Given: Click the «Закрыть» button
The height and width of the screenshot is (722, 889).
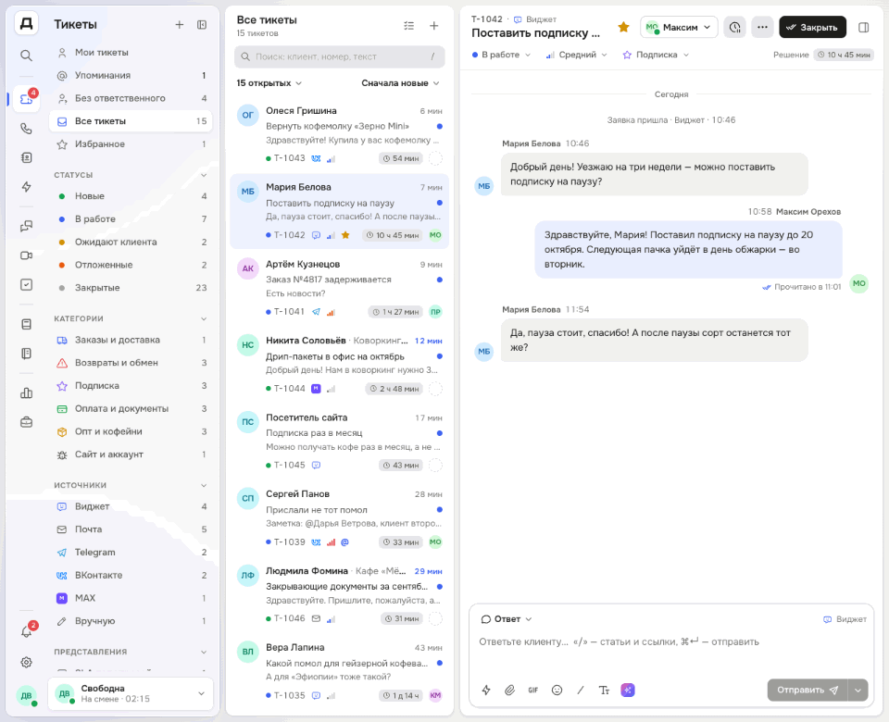Looking at the screenshot, I should click(x=812, y=27).
